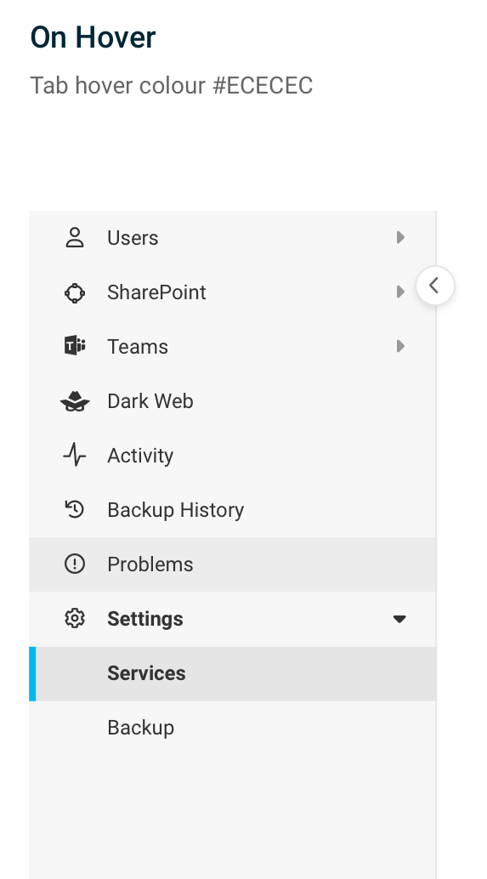Go to Dark Web section

(232, 401)
